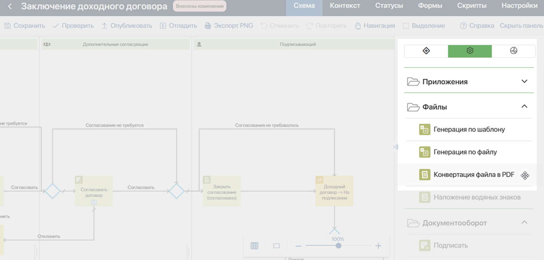This screenshot has width=544, height=260.
Task: Click the printer icon for Экспорт PNG
Action: pyautogui.click(x=208, y=26)
